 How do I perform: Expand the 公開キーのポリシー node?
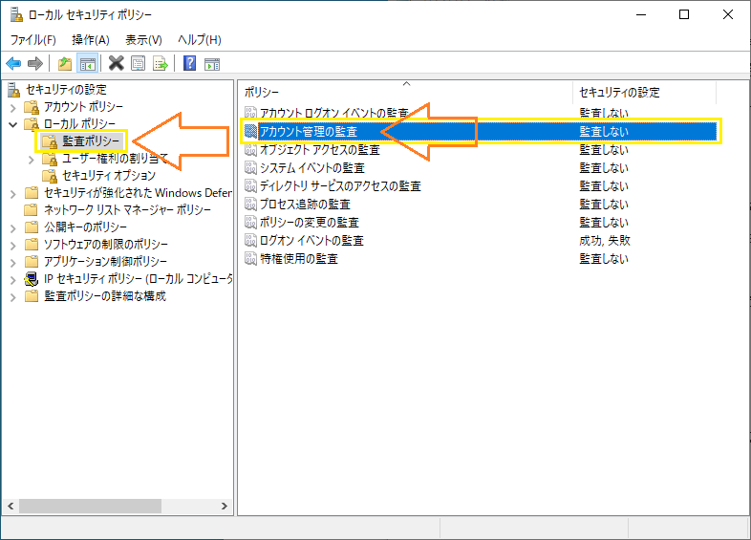pos(13,228)
